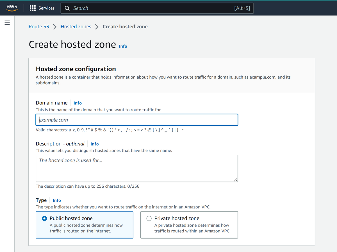Focus the top navigation search bar
The image size is (337, 252).
(x=157, y=8)
